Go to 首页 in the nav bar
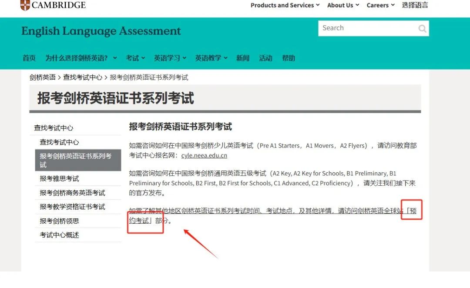This screenshot has height=288, width=470. [x=29, y=58]
